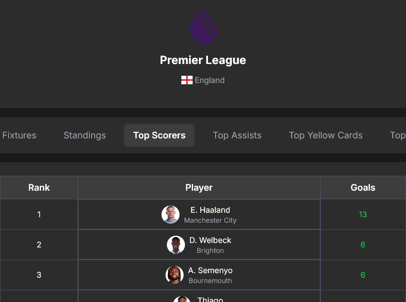Click the D. Welbeck player name
This screenshot has width=406, height=302.
[210, 240]
